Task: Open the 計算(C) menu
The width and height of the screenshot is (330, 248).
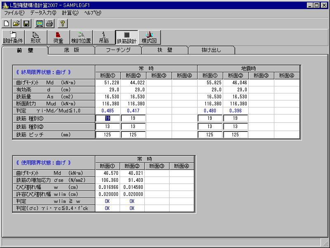Action: [69, 13]
